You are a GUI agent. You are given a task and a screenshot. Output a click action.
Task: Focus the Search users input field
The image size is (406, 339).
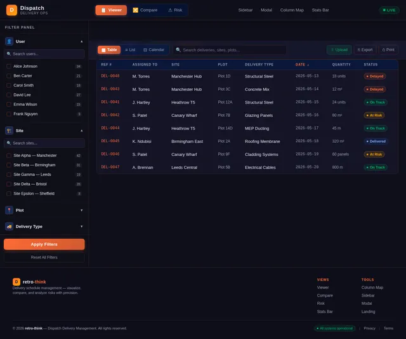pyautogui.click(x=44, y=54)
